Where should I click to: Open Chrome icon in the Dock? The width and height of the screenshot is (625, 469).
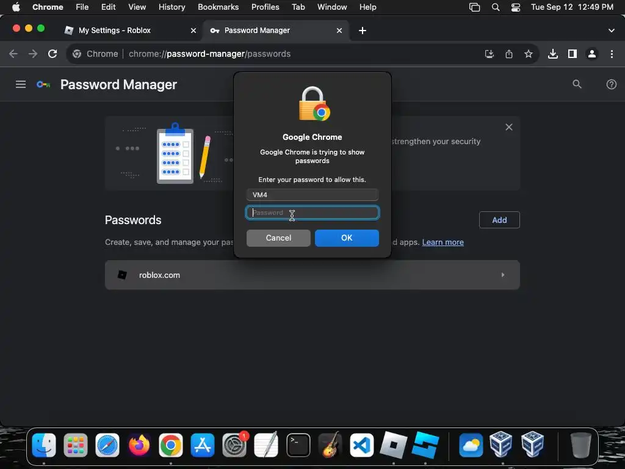171,445
